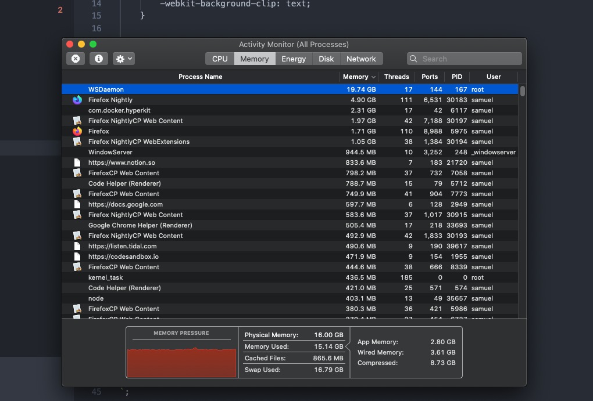This screenshot has width=593, height=401.
Task: Select the Memory tab
Action: (x=255, y=59)
